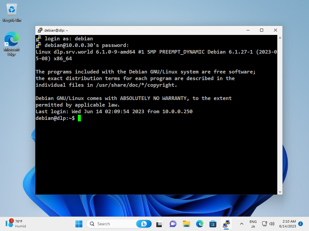309x231 pixels.
Task: Open notification center badge icon
Action: pos(301,224)
